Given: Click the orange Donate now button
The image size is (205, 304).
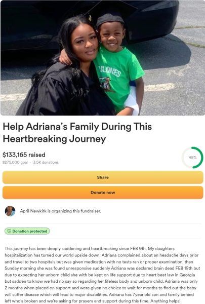Looking at the screenshot, I should point(103,193).
